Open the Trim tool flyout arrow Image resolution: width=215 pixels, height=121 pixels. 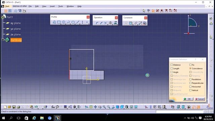[107, 25]
